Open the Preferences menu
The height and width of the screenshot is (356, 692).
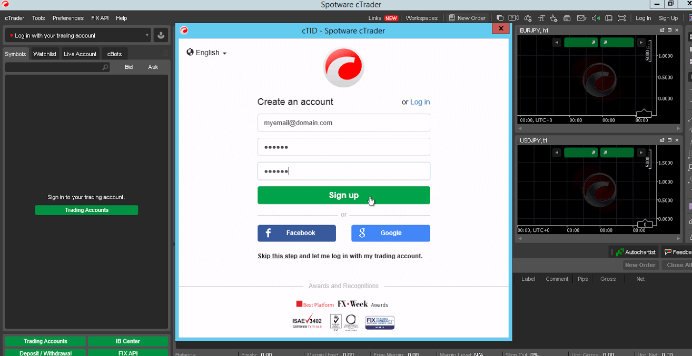click(x=68, y=18)
